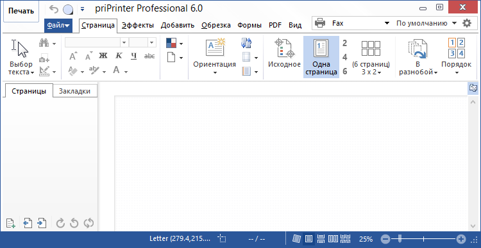Click the undo arrow icon

click(x=54, y=10)
